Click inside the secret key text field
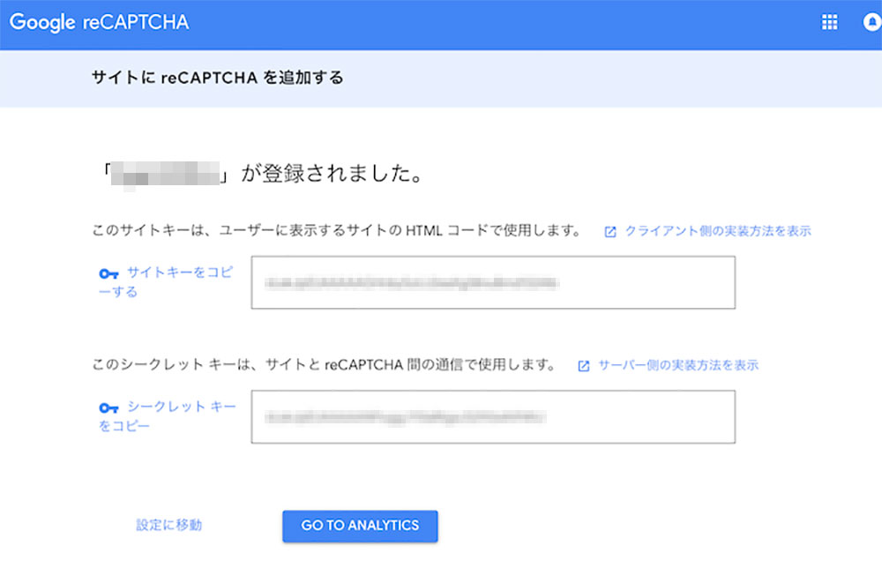Image resolution: width=882 pixels, height=568 pixels. tap(492, 417)
